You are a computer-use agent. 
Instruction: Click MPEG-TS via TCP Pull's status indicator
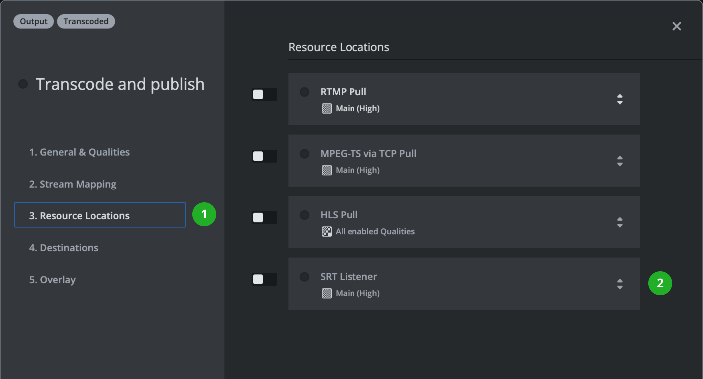click(x=304, y=154)
